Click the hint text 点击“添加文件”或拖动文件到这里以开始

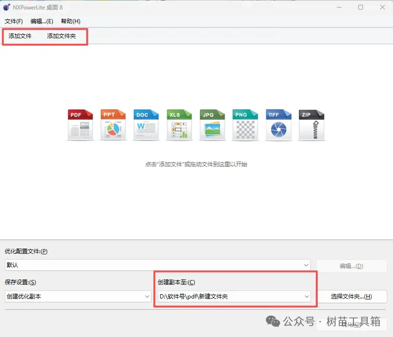(196, 164)
